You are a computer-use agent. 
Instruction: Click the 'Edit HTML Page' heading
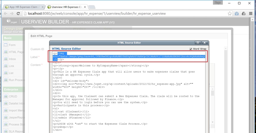click(x=41, y=36)
